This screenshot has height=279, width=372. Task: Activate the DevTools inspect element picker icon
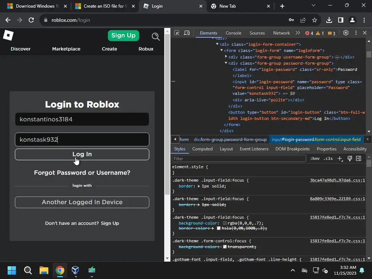(x=177, y=33)
